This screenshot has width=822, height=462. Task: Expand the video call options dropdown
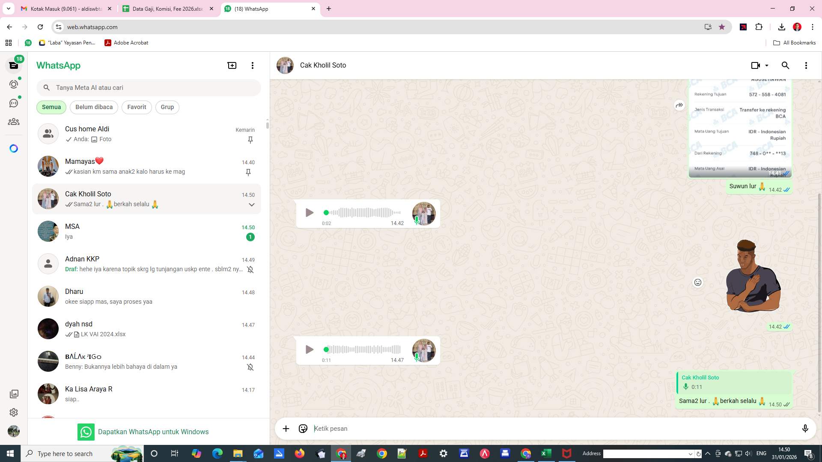point(766,65)
